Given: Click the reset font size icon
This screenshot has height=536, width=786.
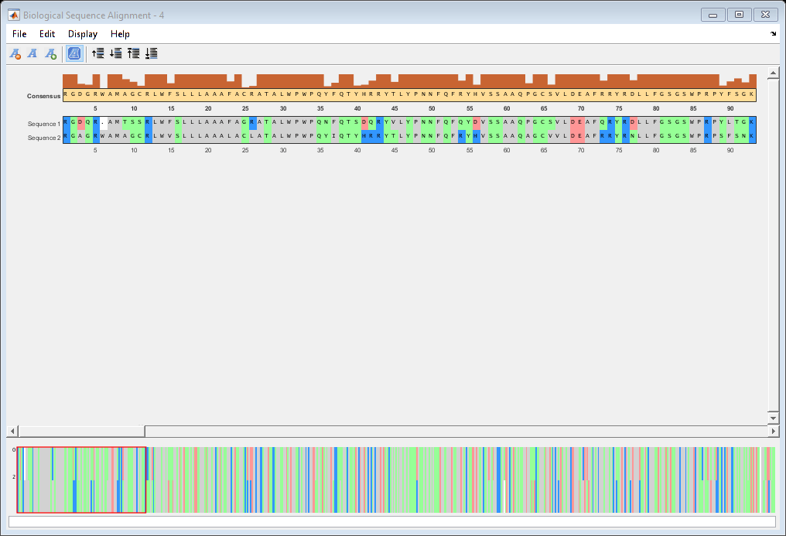Looking at the screenshot, I should [x=32, y=53].
